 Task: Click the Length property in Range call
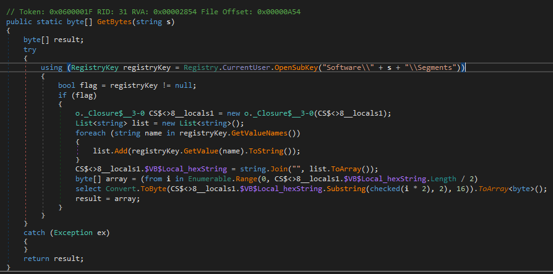click(x=443, y=179)
